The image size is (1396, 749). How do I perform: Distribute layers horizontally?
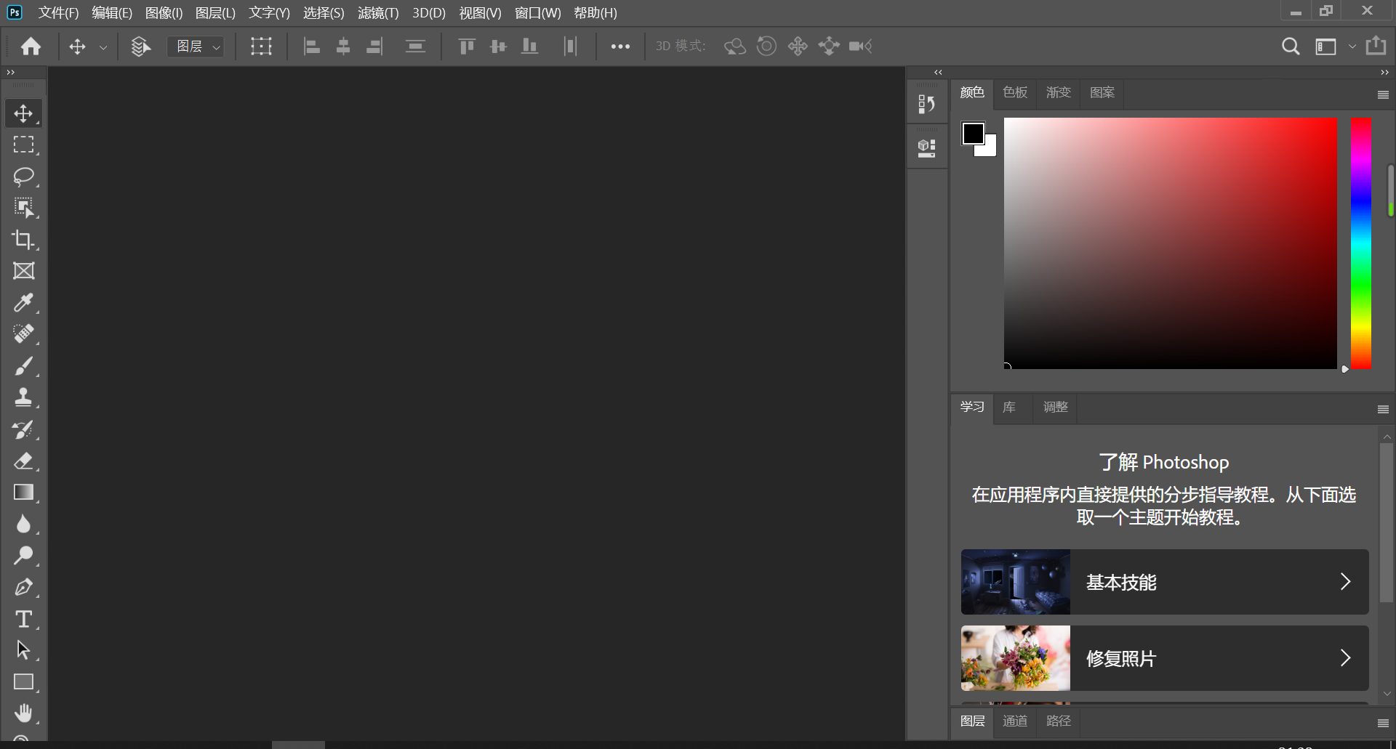[x=570, y=46]
